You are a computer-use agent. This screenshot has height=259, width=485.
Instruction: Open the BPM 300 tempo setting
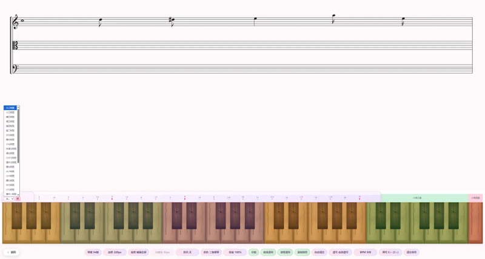(366, 252)
